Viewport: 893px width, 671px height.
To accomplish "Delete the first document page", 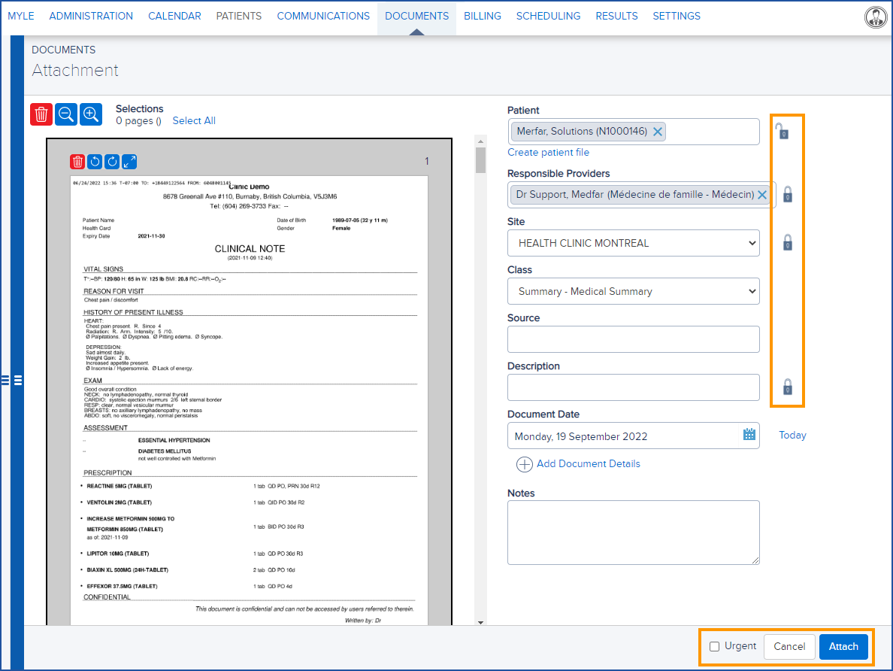I will [77, 161].
